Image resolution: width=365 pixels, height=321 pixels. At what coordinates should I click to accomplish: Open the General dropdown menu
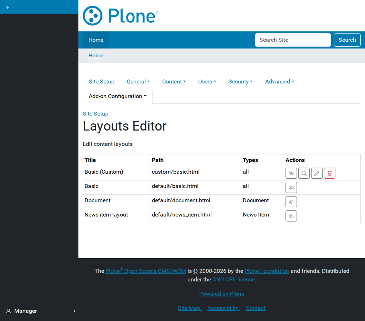click(138, 82)
